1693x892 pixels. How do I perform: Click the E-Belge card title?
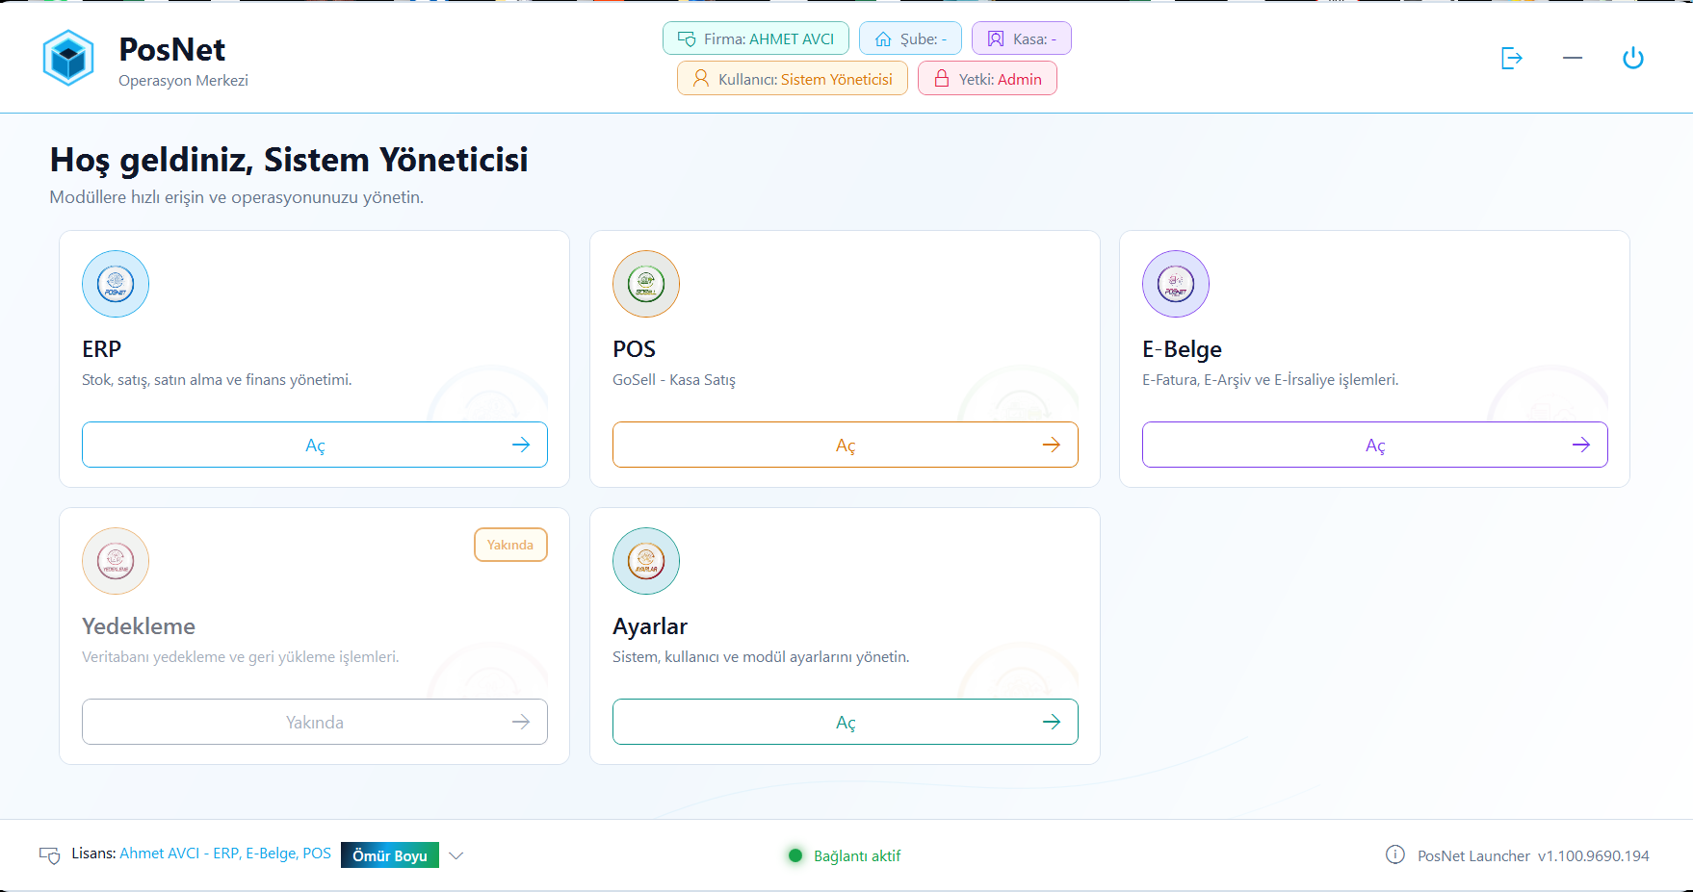(1182, 349)
